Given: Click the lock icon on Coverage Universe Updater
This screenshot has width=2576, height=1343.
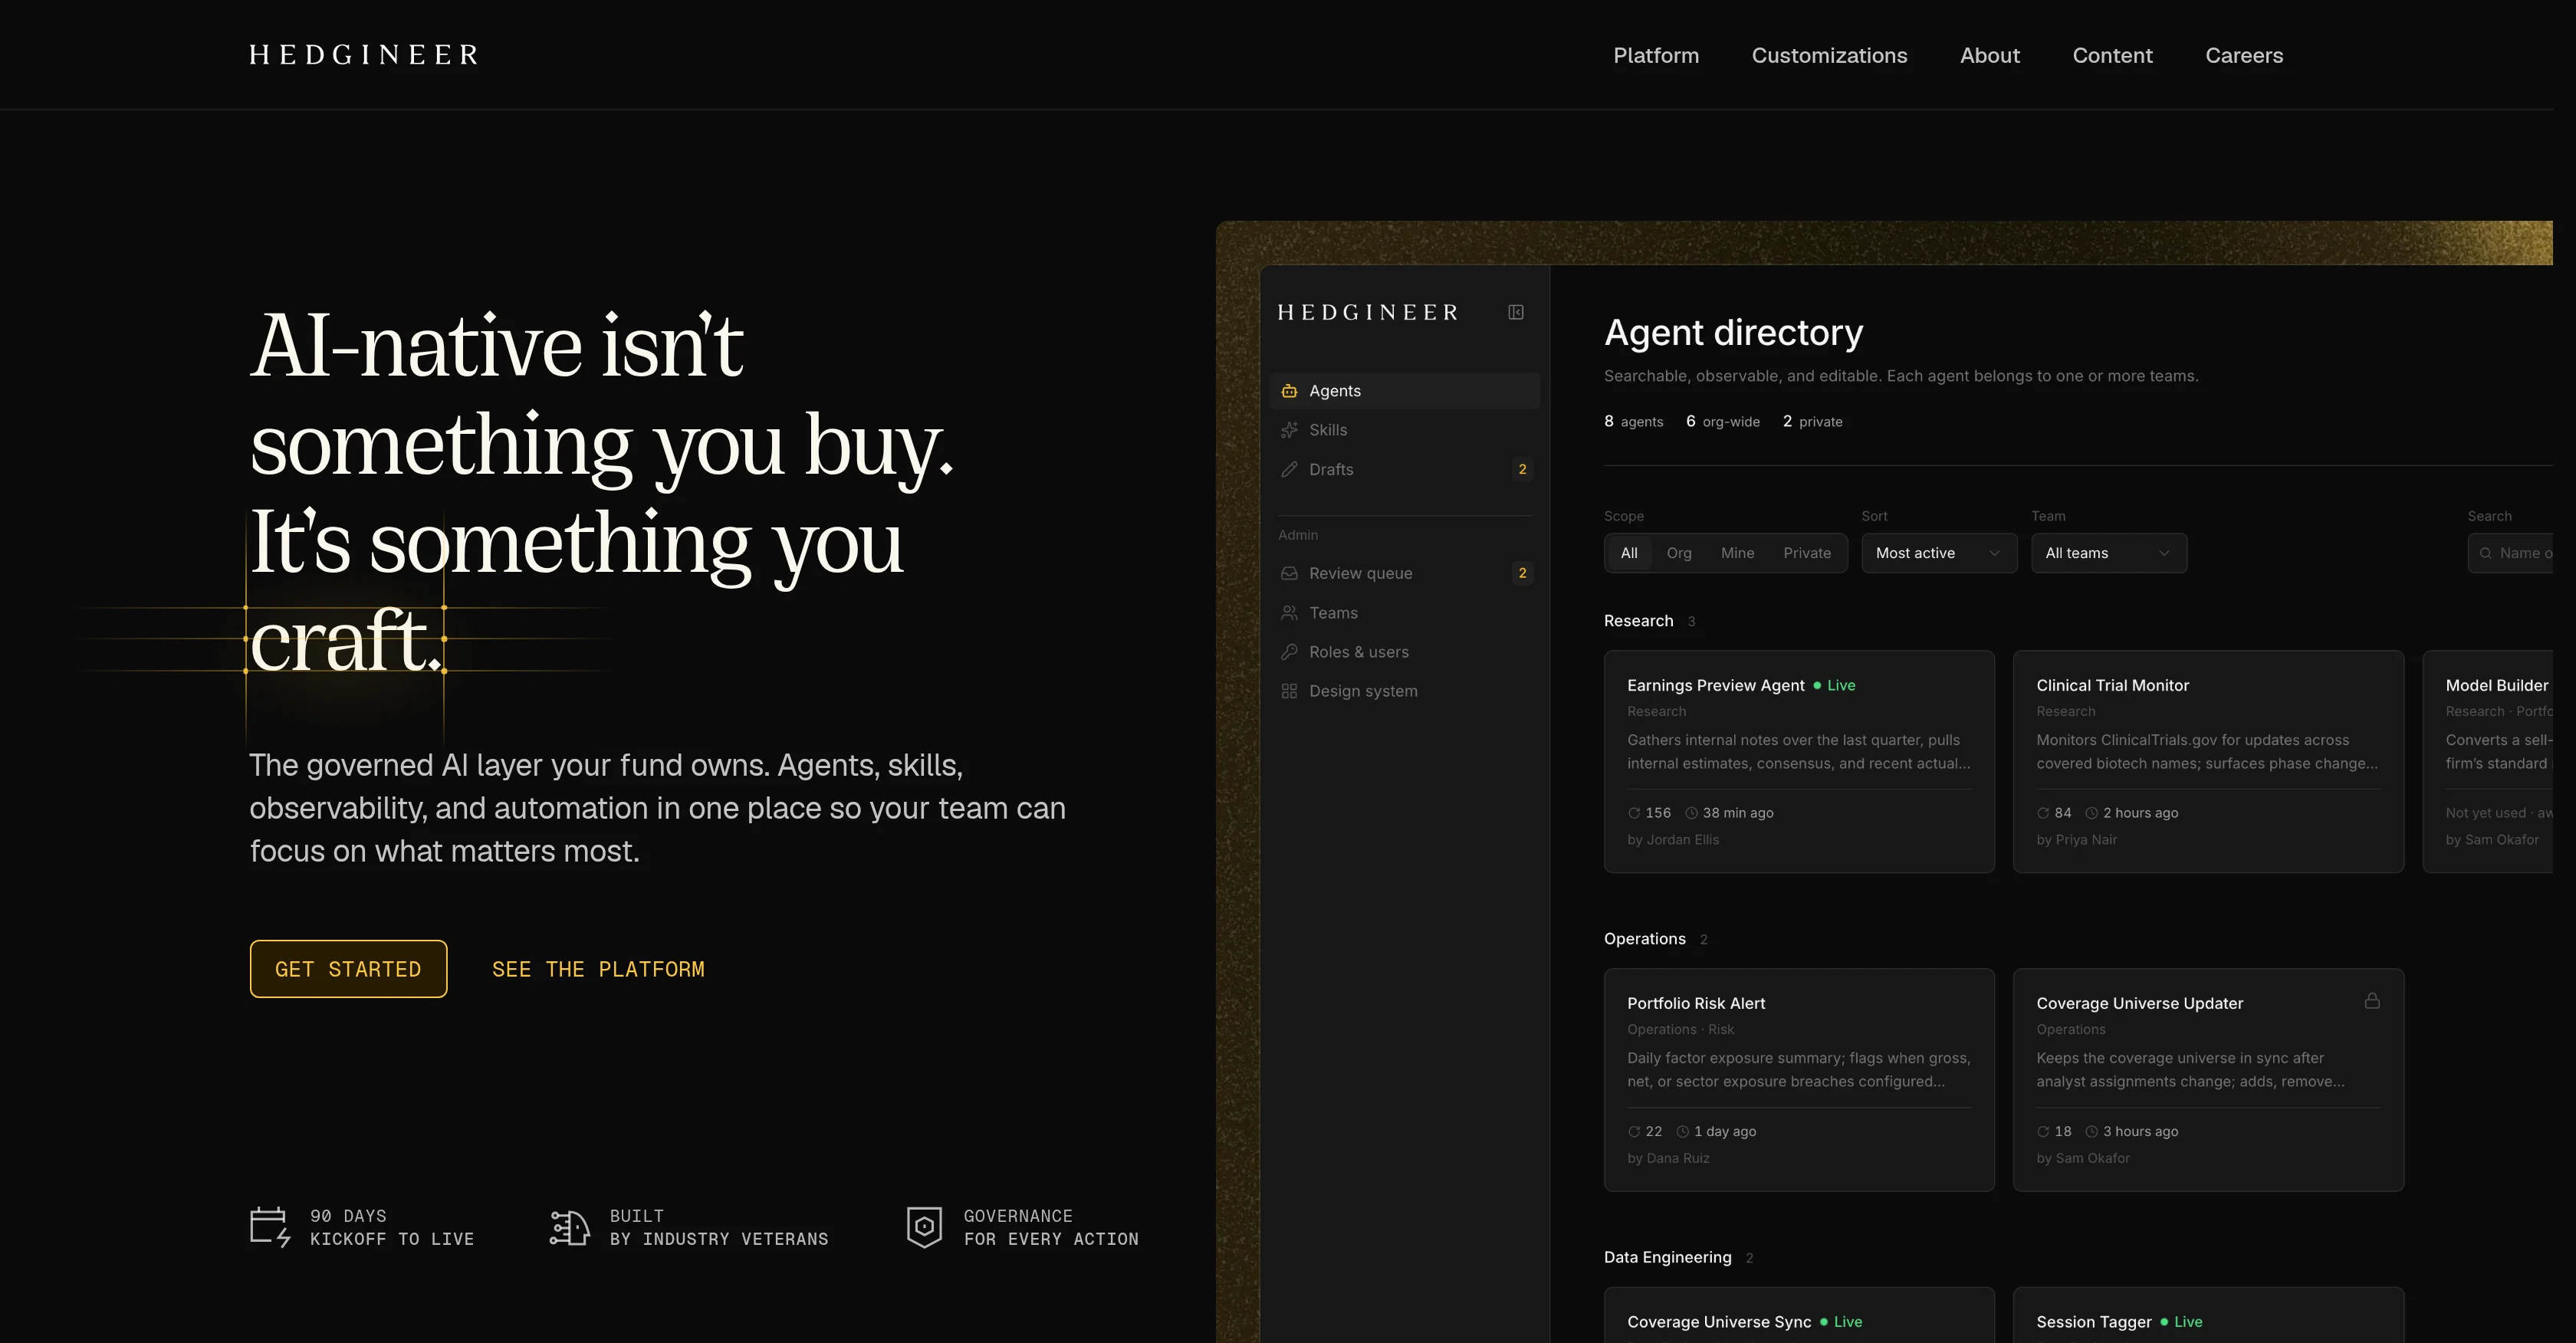Looking at the screenshot, I should (x=2371, y=1000).
